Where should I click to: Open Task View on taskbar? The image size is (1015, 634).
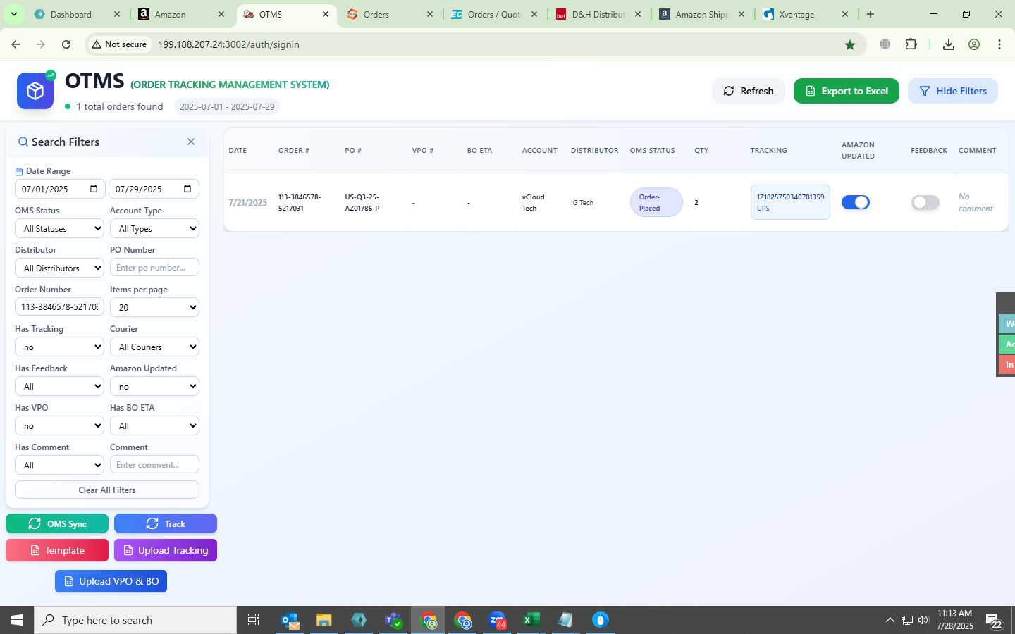point(254,620)
